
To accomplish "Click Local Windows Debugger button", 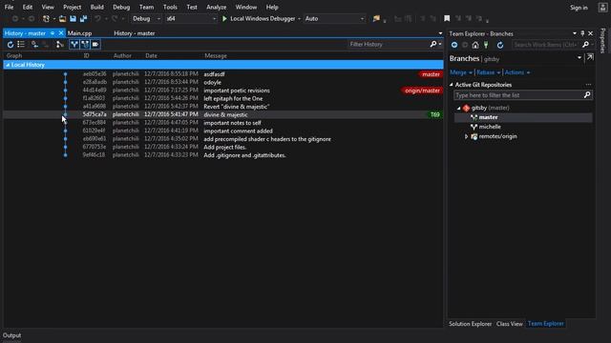I will tap(263, 19).
